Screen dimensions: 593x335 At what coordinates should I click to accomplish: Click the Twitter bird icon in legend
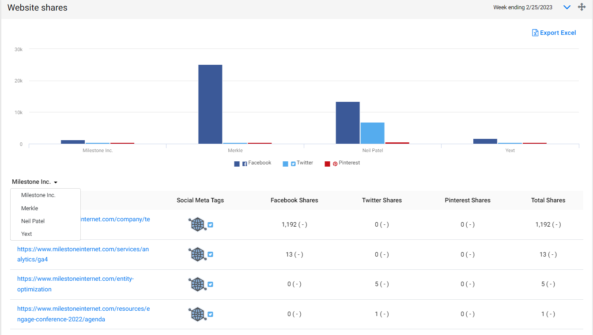[x=293, y=164]
